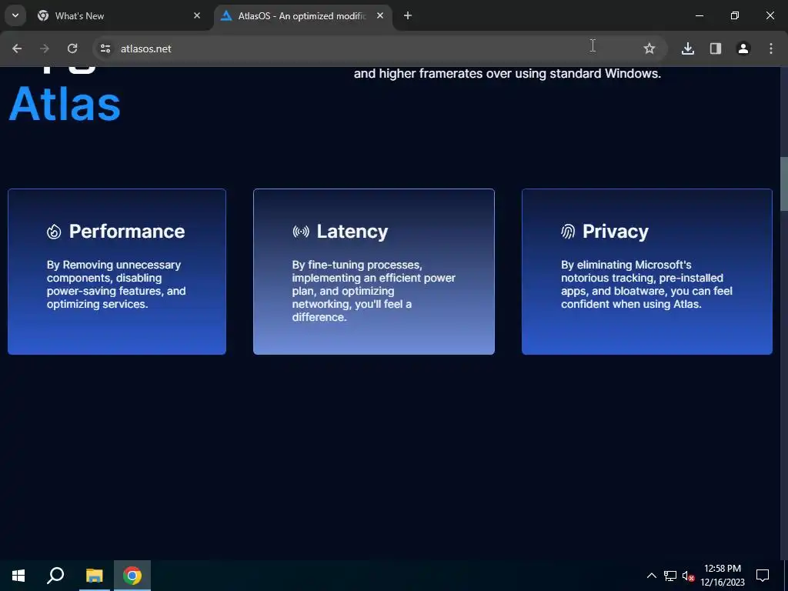Click the Chrome taskbar icon
The width and height of the screenshot is (788, 591).
click(x=132, y=576)
